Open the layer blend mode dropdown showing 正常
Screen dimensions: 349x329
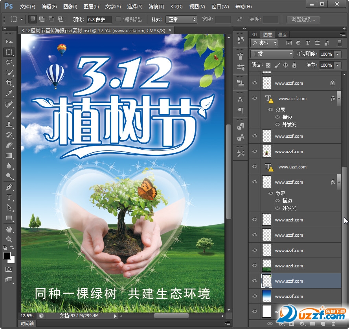tap(272, 54)
